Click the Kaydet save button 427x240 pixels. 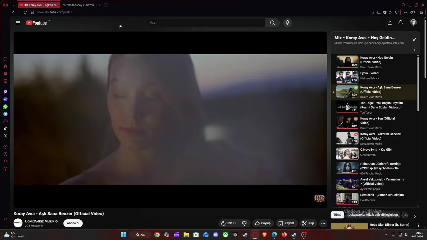286,223
